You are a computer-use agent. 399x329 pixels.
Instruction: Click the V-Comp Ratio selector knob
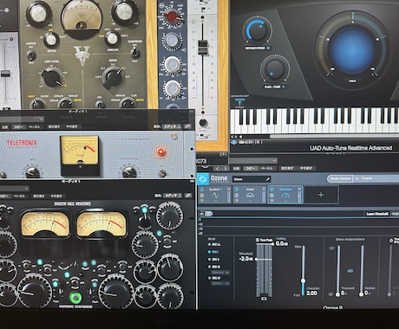pyautogui.click(x=113, y=77)
